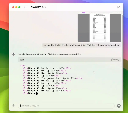Click the paperclip attach file icon
Image resolution: width=128 pixels, height=113 pixels.
[13, 106]
